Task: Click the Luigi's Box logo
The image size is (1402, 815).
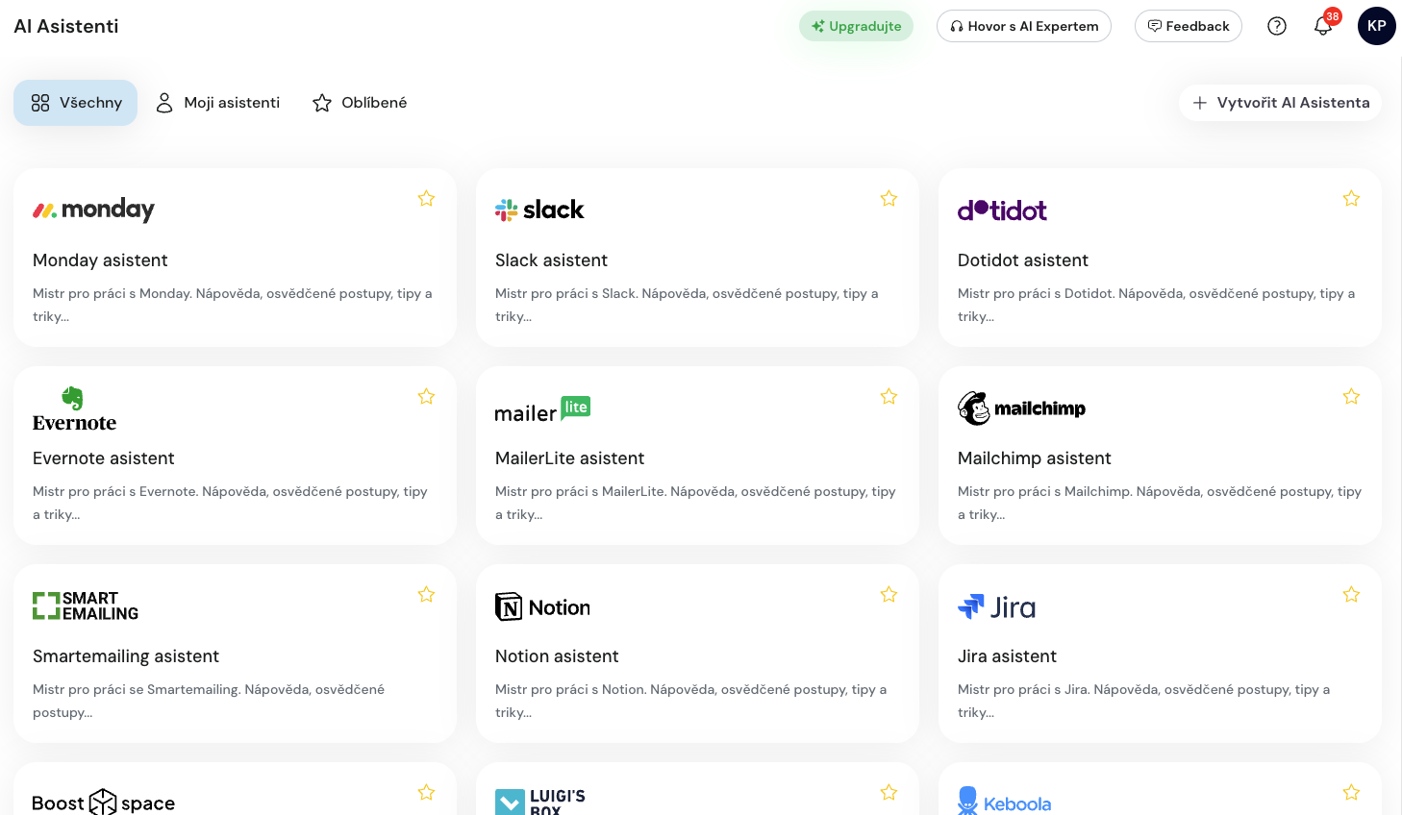Action: (540, 802)
